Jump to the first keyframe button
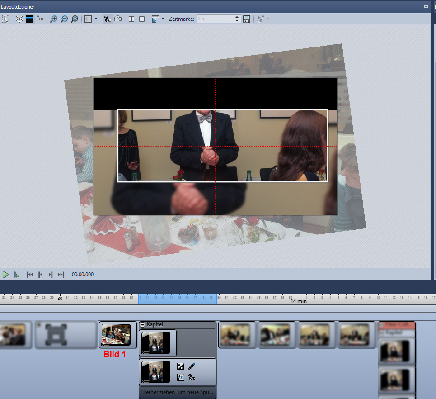Viewport: 436px width, 399px height. coord(30,275)
